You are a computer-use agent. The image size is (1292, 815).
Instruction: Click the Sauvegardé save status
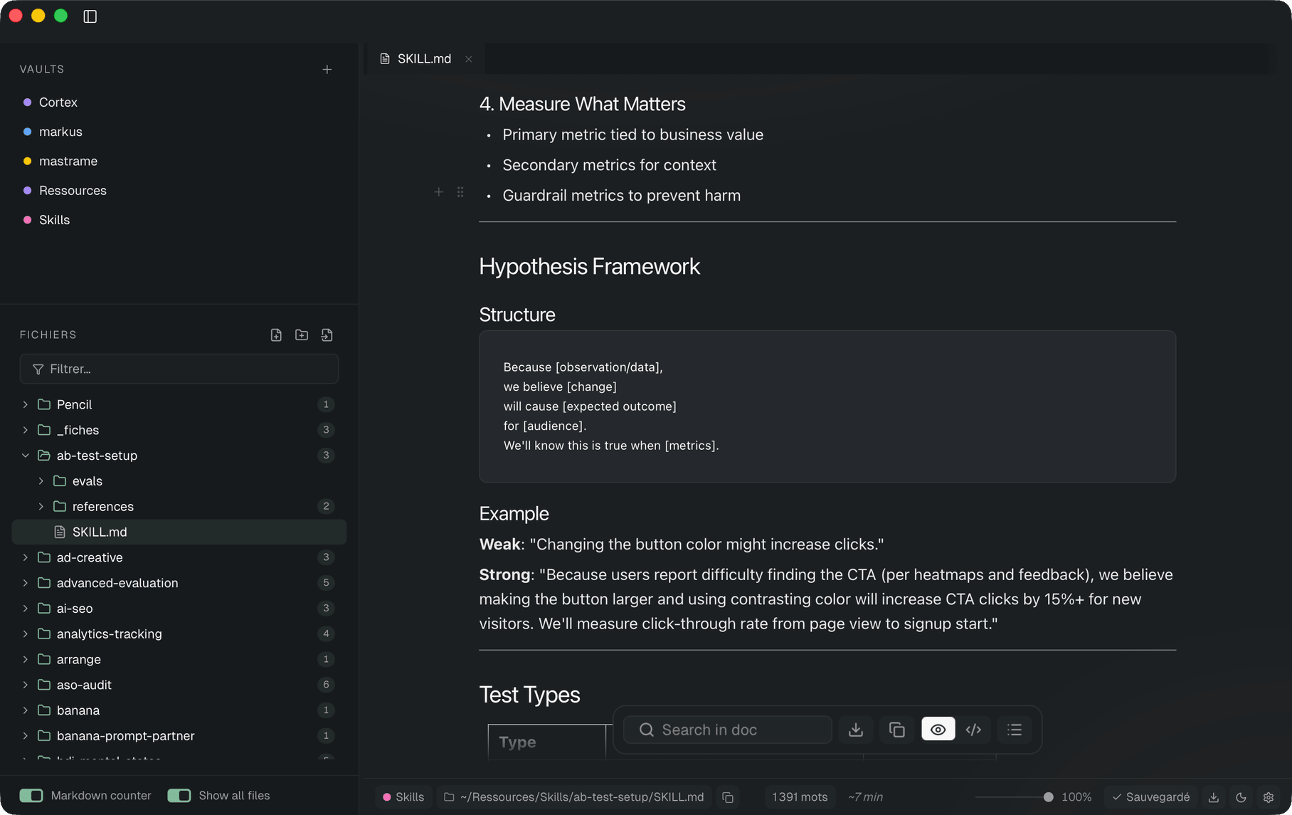point(1150,797)
